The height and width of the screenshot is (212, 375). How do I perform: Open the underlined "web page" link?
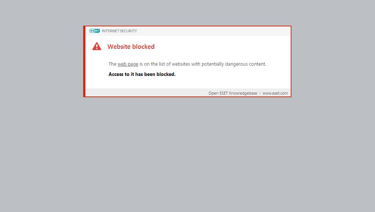point(128,64)
